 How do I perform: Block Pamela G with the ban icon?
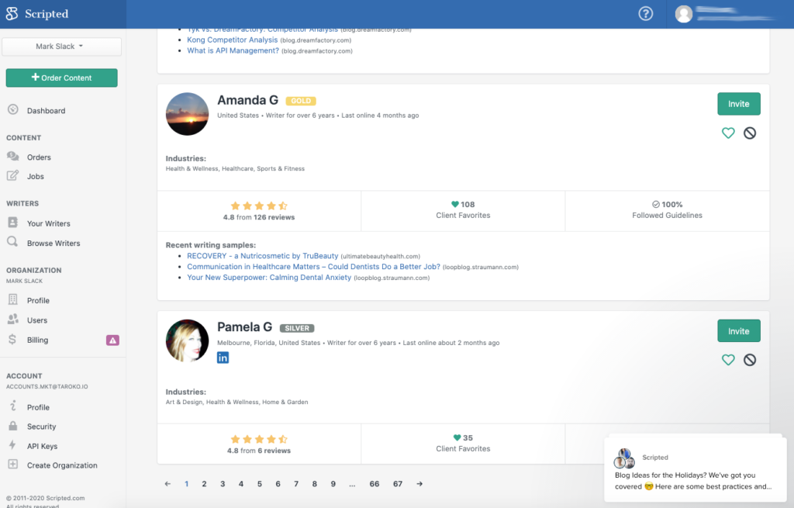(x=750, y=360)
